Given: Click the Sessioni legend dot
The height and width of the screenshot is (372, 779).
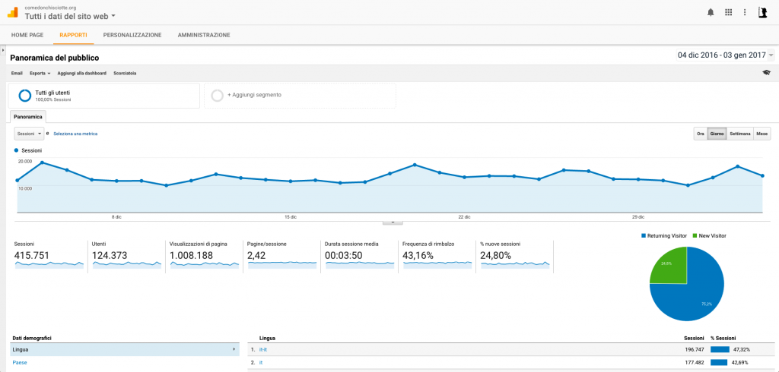Looking at the screenshot, I should coord(17,150).
